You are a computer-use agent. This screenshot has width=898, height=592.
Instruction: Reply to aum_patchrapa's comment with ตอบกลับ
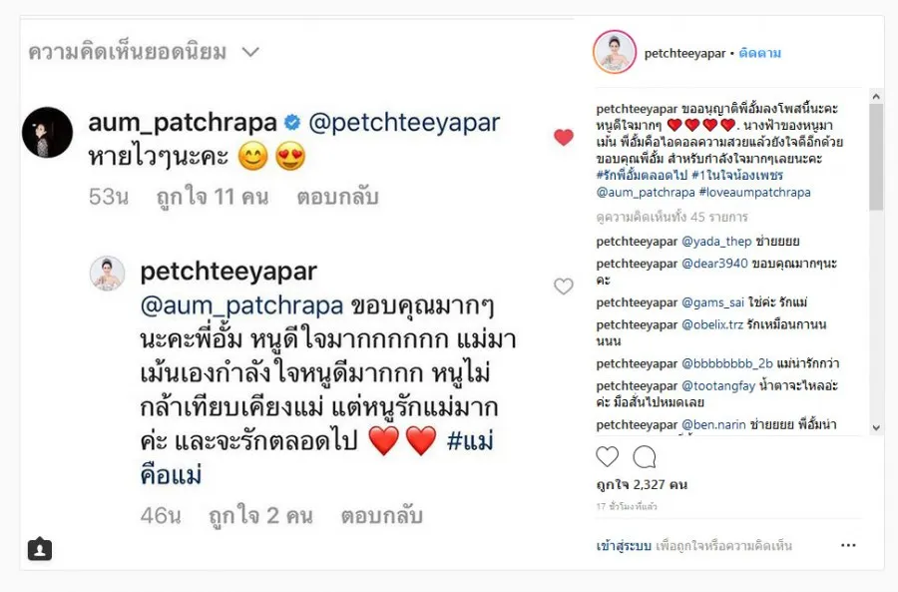tap(337, 197)
